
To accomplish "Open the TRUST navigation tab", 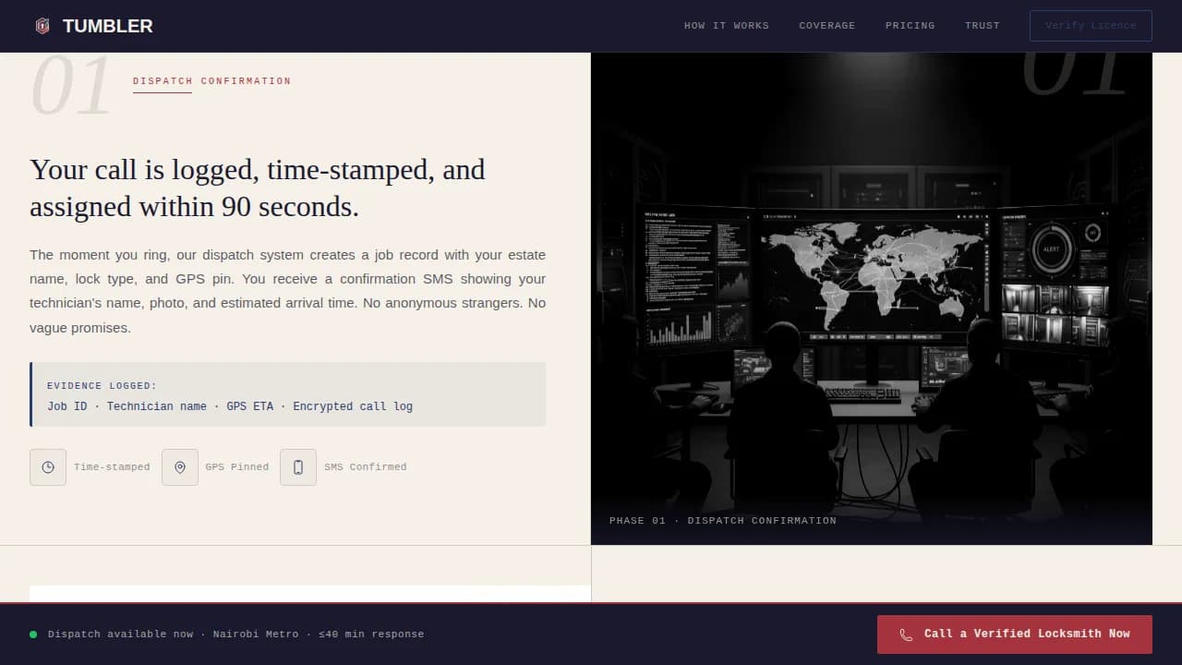I will point(982,26).
